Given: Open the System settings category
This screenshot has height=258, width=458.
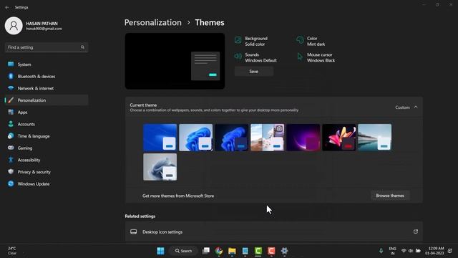Looking at the screenshot, I should (x=46, y=64).
